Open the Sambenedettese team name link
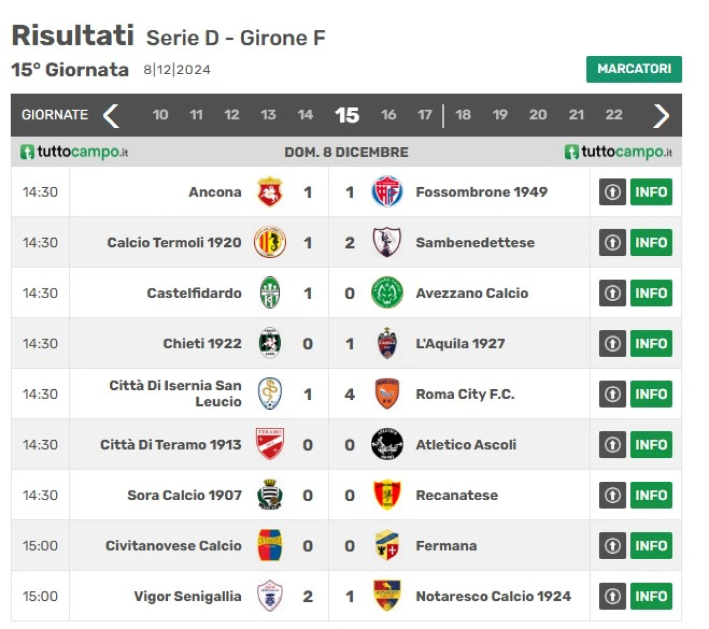Image resolution: width=709 pixels, height=629 pixels. tap(475, 243)
